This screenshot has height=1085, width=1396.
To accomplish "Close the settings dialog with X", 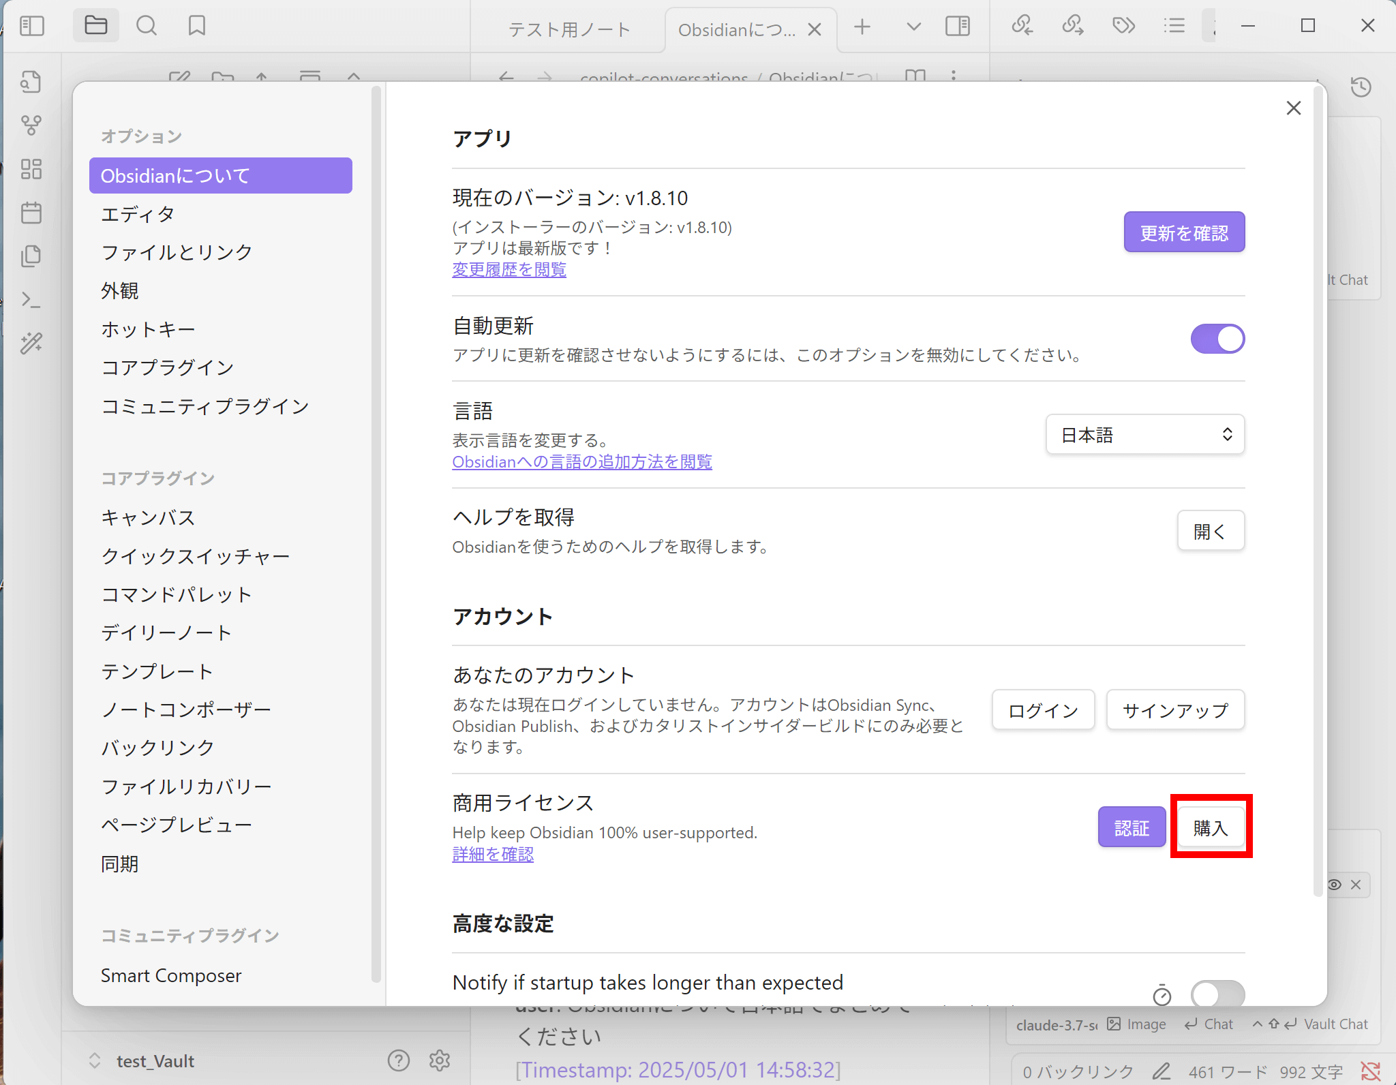I will (1294, 108).
